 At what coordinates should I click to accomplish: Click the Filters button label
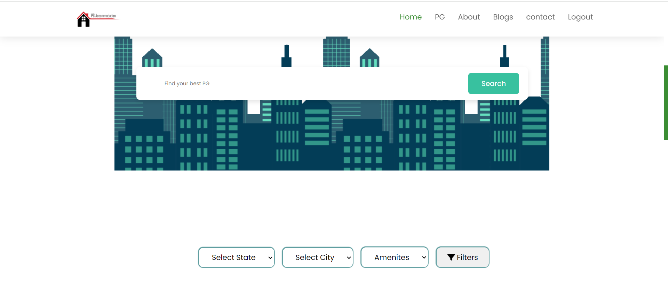pos(467,258)
